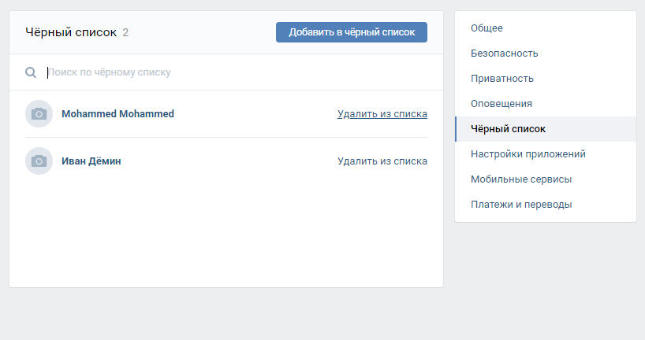This screenshot has height=340, width=645.
Task: Click the 'Чёрный список' page heading
Action: coord(71,32)
